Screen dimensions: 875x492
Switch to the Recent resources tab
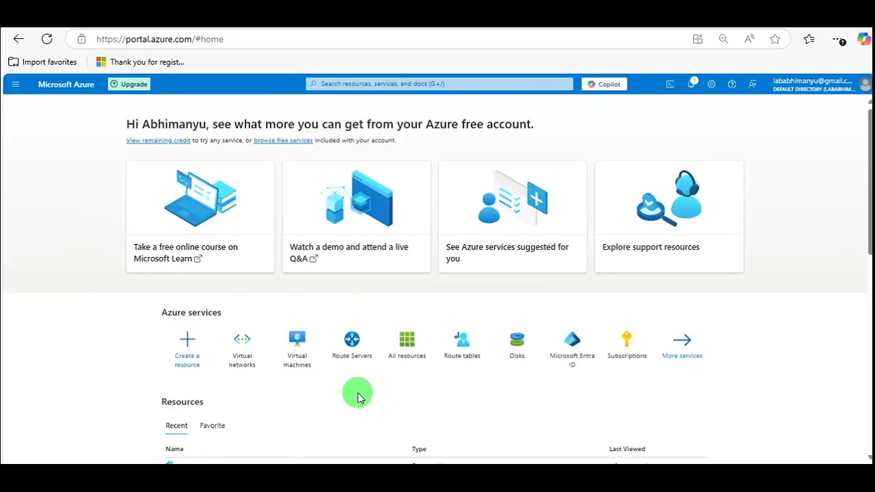(x=176, y=425)
